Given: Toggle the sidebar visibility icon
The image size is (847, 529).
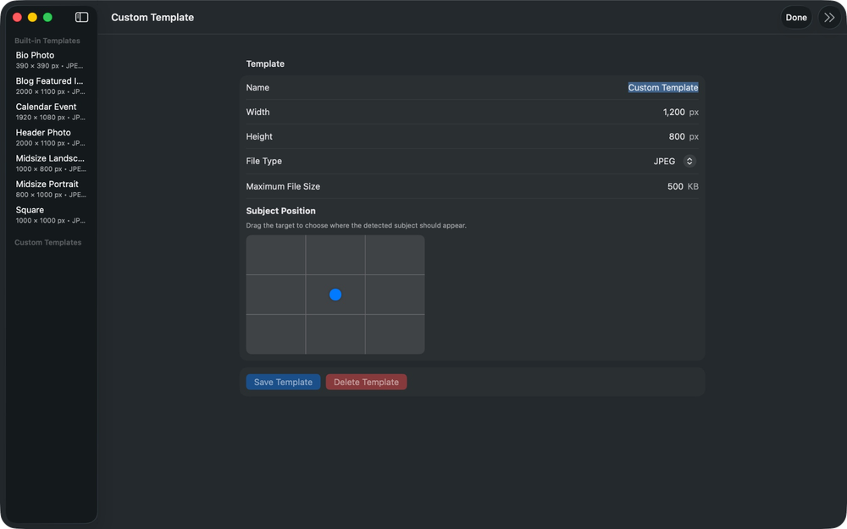Looking at the screenshot, I should pyautogui.click(x=81, y=17).
